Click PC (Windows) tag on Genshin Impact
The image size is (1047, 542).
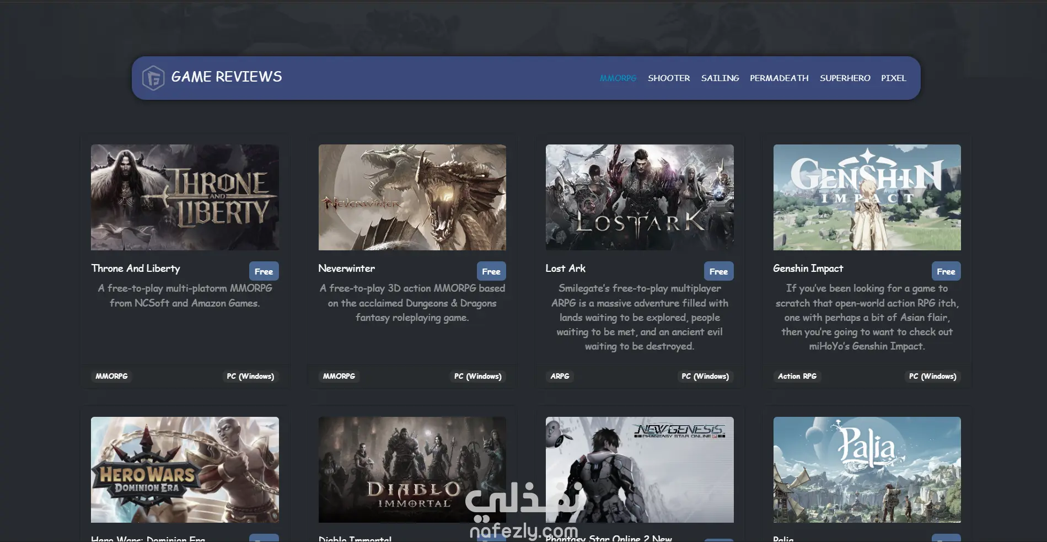(x=933, y=376)
